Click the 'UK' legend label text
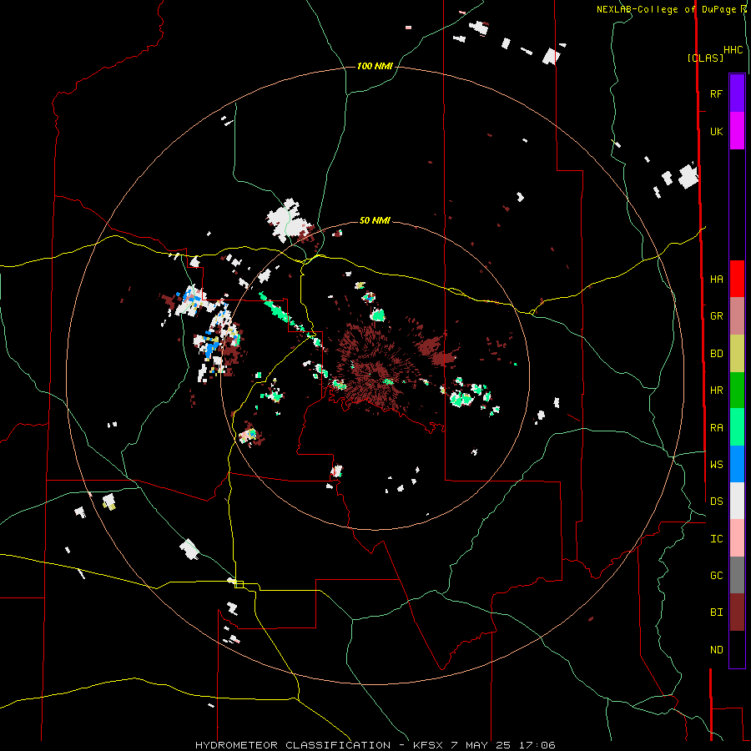The image size is (751, 751). pos(716,131)
